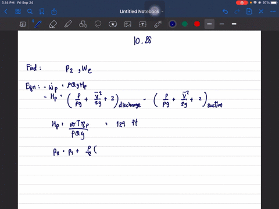Pick the red pen color
Viewport: 279px width, 209px height.
[x=197, y=24]
